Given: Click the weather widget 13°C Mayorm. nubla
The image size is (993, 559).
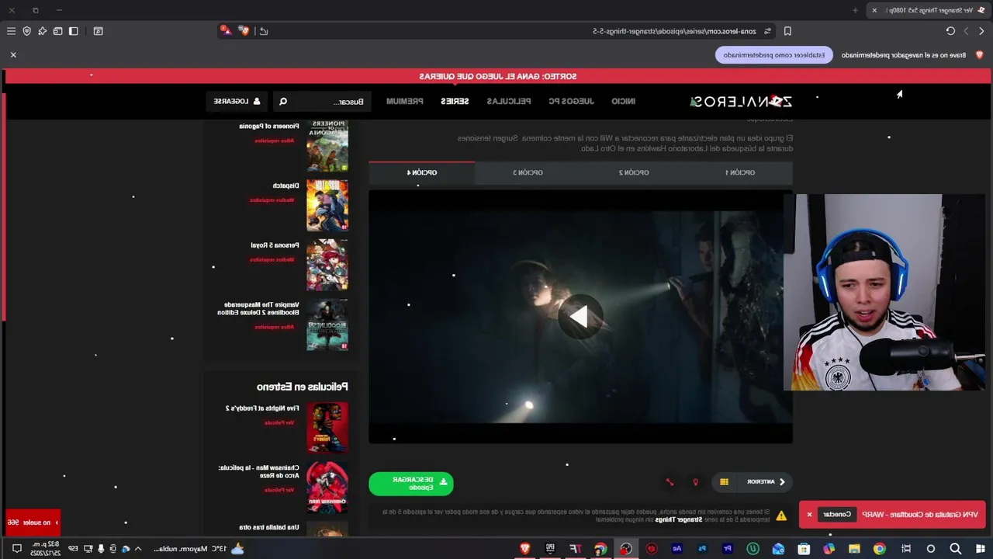Looking at the screenshot, I should (199, 549).
